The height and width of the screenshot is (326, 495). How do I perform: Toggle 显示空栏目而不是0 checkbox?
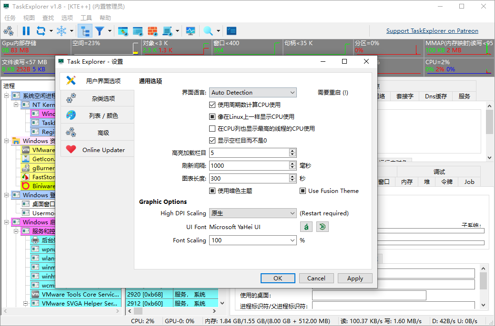(212, 141)
